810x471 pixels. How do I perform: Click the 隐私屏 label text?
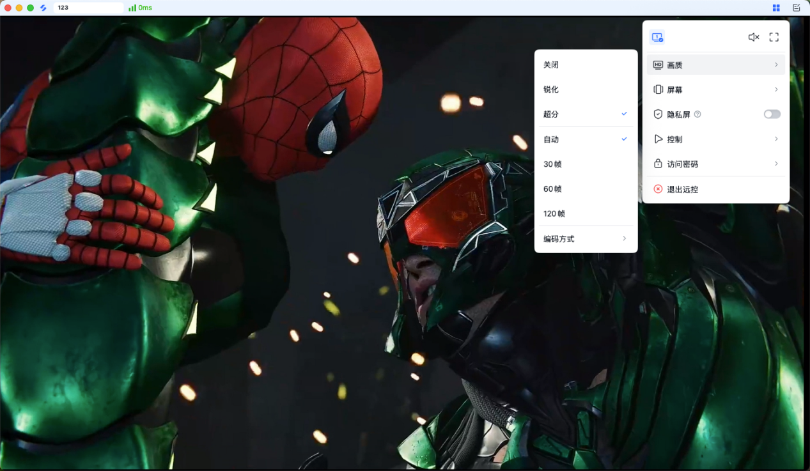678,115
